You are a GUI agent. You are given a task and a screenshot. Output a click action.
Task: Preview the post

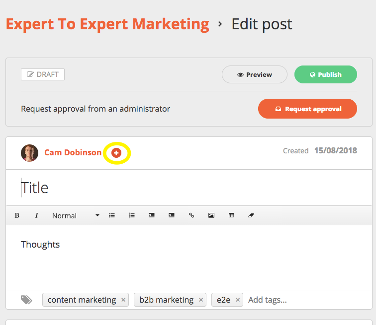[255, 74]
